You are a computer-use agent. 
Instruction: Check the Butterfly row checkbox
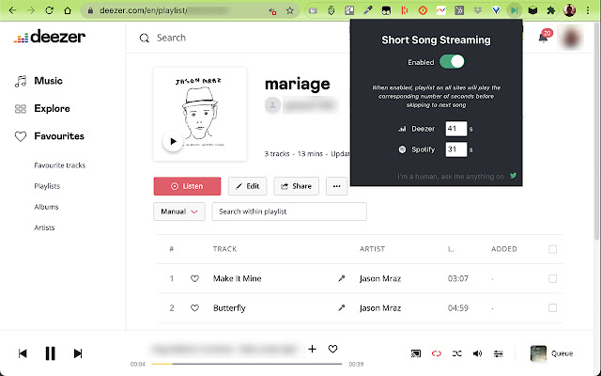click(x=552, y=307)
